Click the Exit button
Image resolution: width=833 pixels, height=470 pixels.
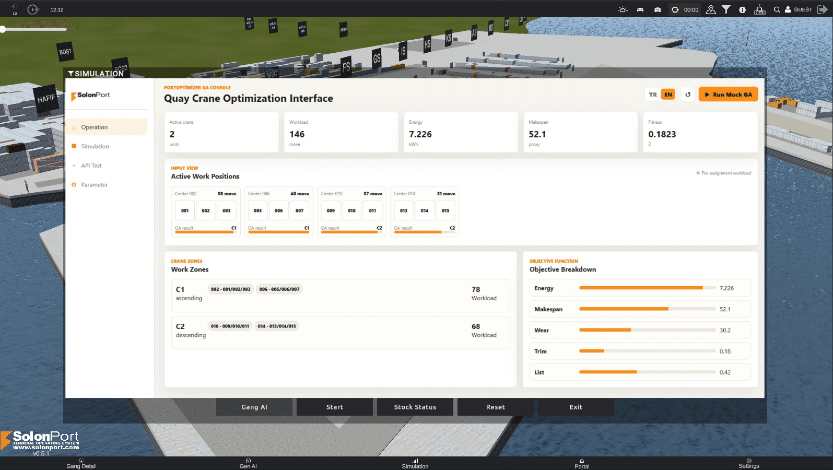576,407
